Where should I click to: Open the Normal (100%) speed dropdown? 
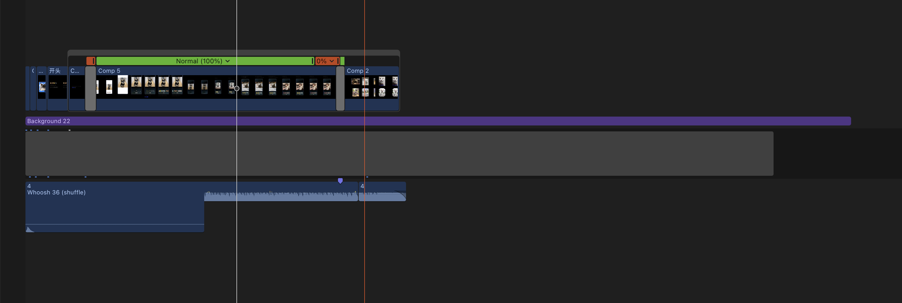(x=203, y=61)
